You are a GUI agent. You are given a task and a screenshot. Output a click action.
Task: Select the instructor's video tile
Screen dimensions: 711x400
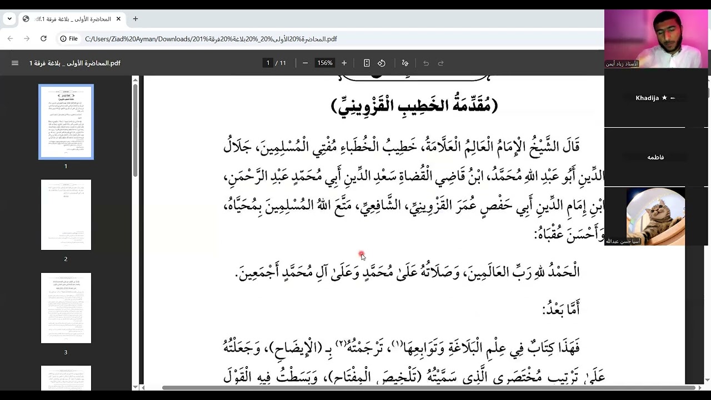click(x=656, y=39)
